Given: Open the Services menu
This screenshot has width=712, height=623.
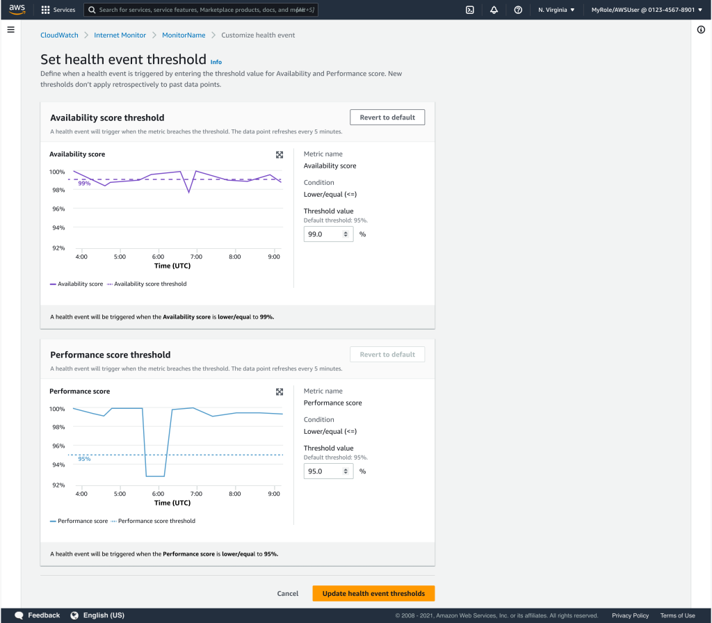Looking at the screenshot, I should [x=58, y=10].
